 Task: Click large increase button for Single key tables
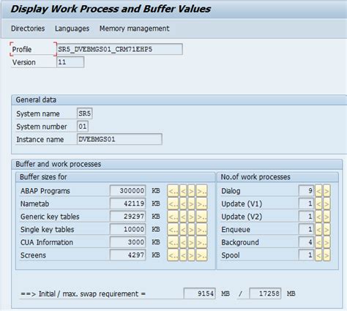coord(202,230)
